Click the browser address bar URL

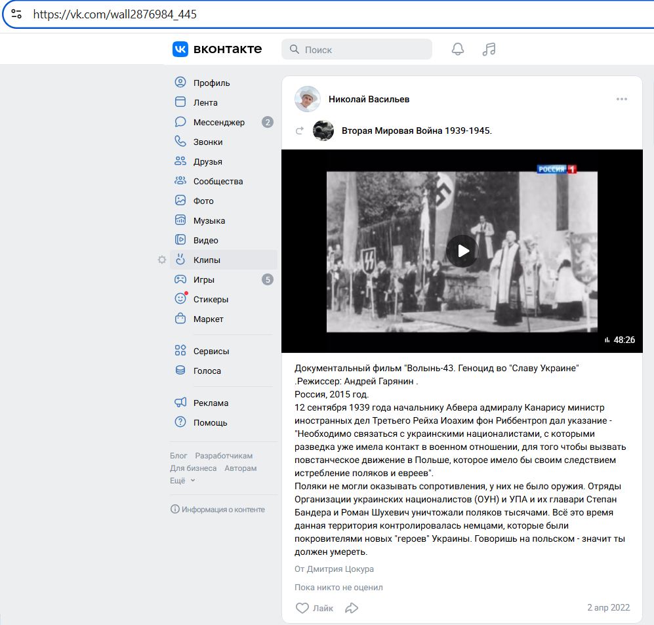click(115, 14)
